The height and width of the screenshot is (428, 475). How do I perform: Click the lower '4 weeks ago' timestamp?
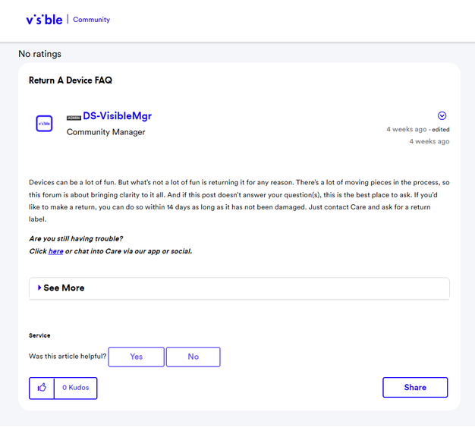[429, 141]
